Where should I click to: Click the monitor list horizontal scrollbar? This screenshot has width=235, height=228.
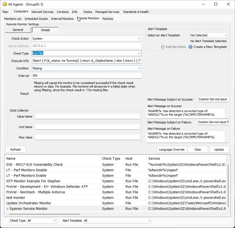[45, 214]
